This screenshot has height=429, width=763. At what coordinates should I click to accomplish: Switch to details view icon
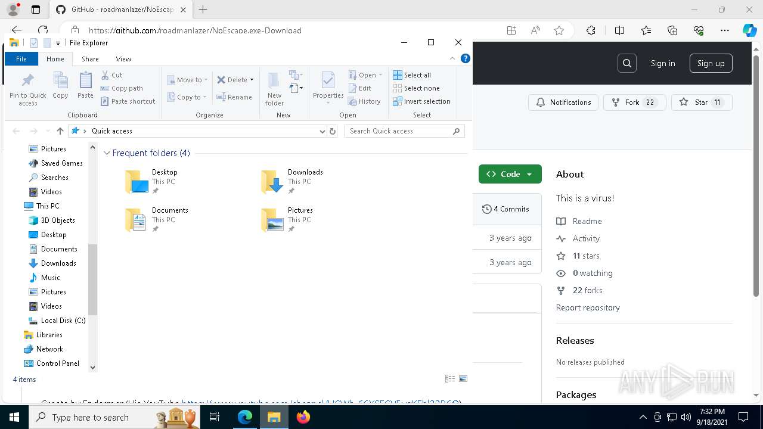(450, 379)
